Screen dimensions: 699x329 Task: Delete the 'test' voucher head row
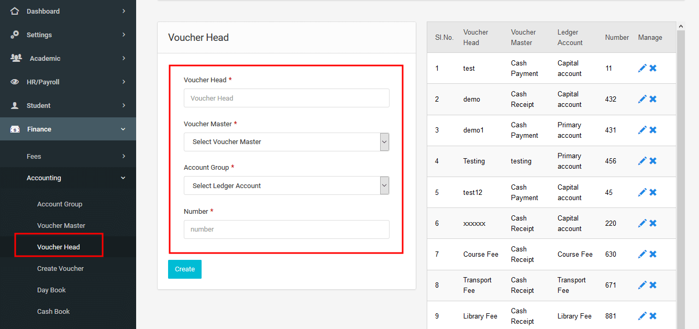point(653,68)
